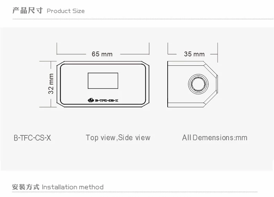Click the 产品尺寸 heading
The width and height of the screenshot is (274, 197).
point(27,10)
